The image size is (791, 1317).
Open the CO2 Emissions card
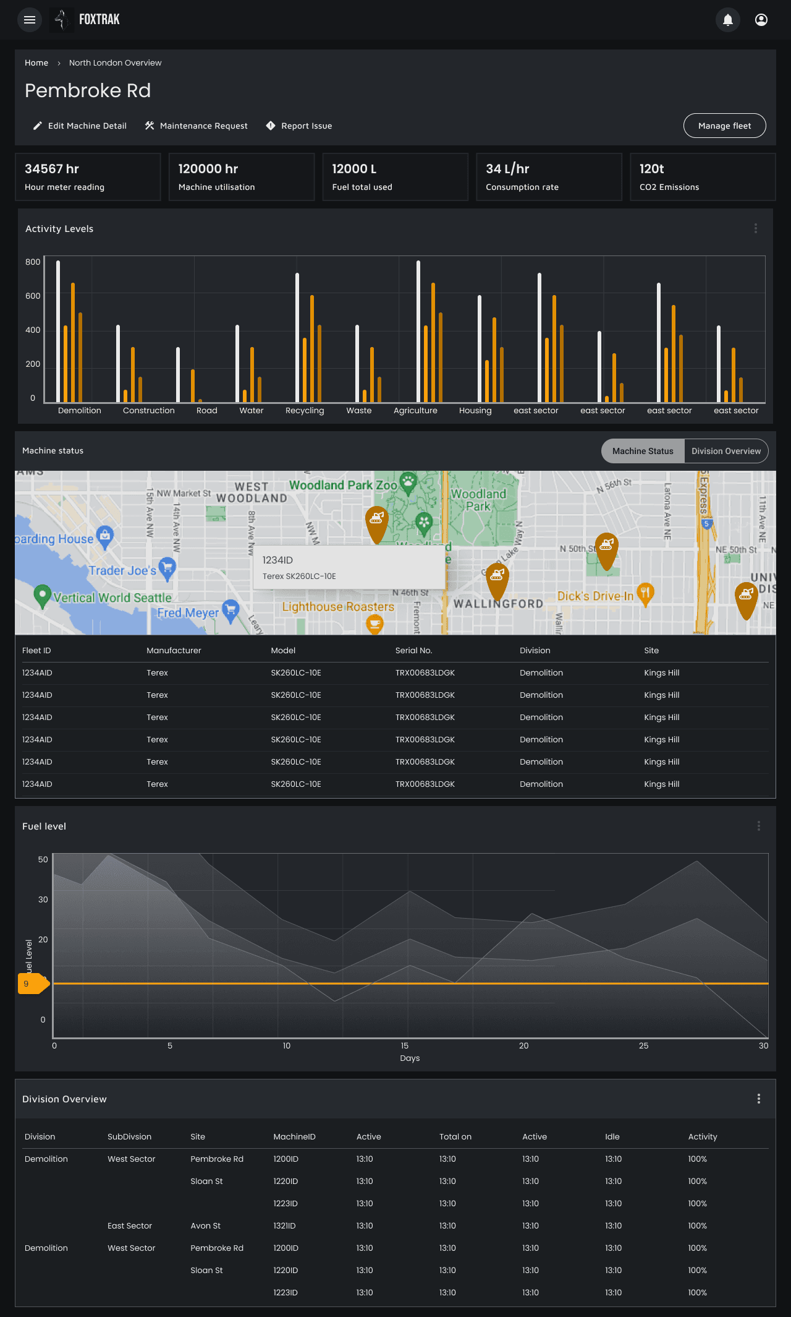(703, 177)
